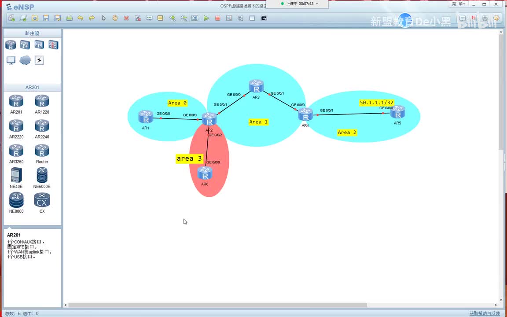This screenshot has width=507, height=317.
Task: Select the router device category icon
Action: click(11, 44)
